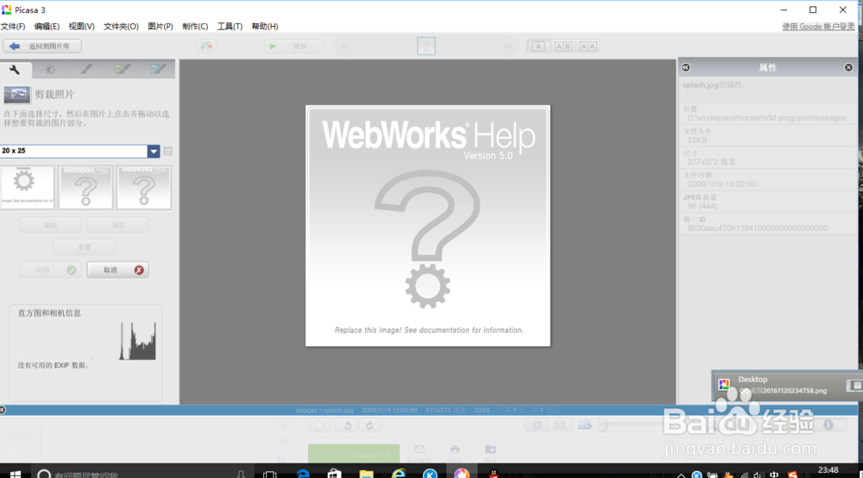Open the 文件夹(O) menu
Viewport: 863px width, 478px height.
[x=121, y=27]
